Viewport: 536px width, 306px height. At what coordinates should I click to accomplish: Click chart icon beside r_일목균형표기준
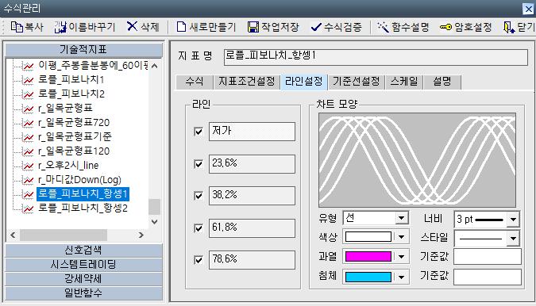pos(28,137)
